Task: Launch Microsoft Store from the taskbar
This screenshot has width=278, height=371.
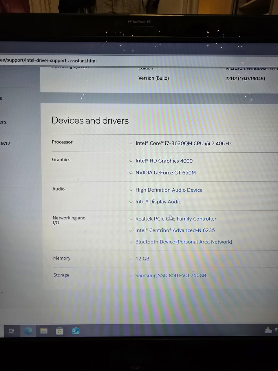Action: point(60,331)
